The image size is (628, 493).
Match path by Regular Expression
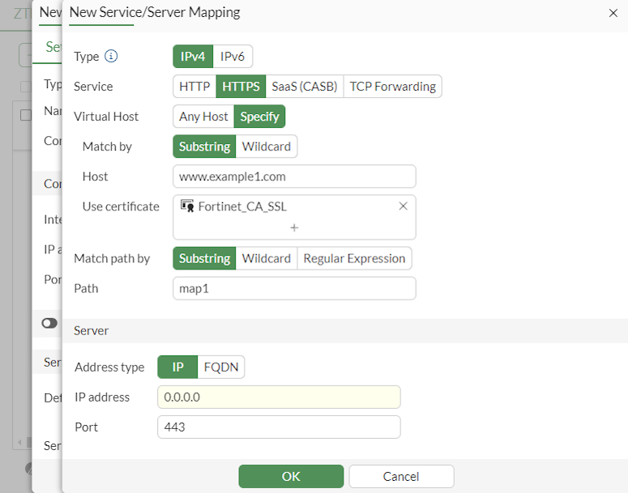[x=353, y=258]
